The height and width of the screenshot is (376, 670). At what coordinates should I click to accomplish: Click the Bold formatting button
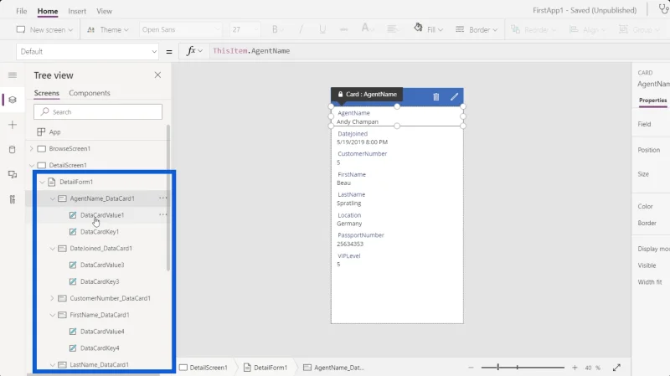coord(275,29)
